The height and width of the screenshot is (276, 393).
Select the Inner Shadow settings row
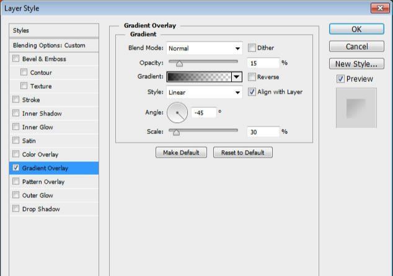point(54,114)
